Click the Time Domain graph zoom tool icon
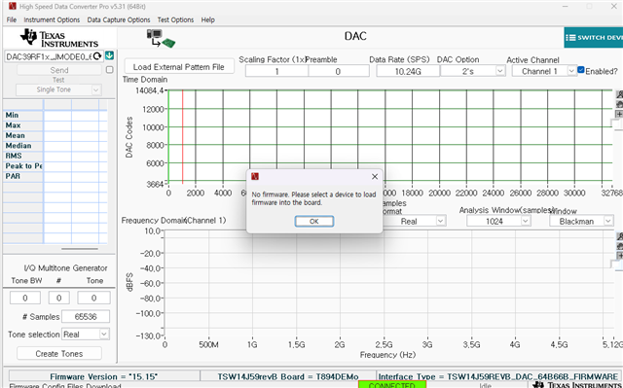This screenshot has width=623, height=388. (619, 94)
